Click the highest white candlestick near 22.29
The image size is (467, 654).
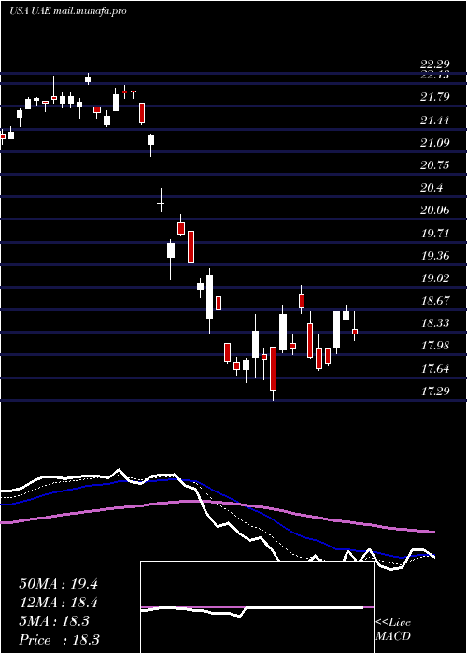pyautogui.click(x=88, y=78)
